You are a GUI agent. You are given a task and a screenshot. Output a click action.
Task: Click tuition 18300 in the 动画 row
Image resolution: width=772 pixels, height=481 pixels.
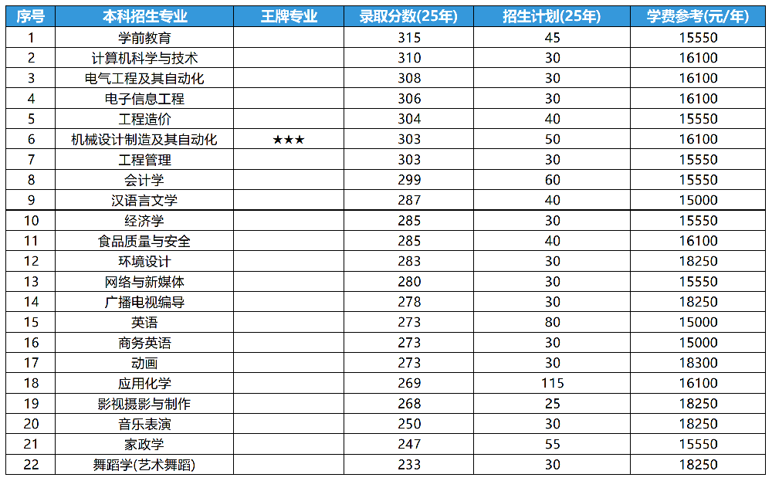[698, 363]
